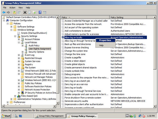The width and height of the screenshot is (158, 119).
Task: Click the Up one level folder icon
Action: (x=14, y=12)
